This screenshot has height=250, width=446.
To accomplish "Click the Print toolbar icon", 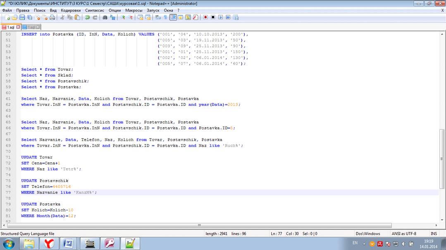I will coord(52,17).
